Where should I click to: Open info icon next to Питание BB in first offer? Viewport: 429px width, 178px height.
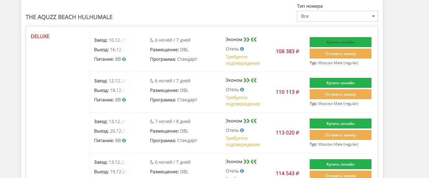tap(124, 59)
